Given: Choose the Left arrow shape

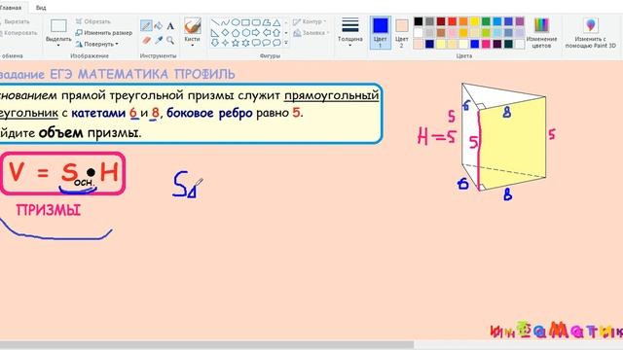Looking at the screenshot, I should pyautogui.click(x=267, y=32).
